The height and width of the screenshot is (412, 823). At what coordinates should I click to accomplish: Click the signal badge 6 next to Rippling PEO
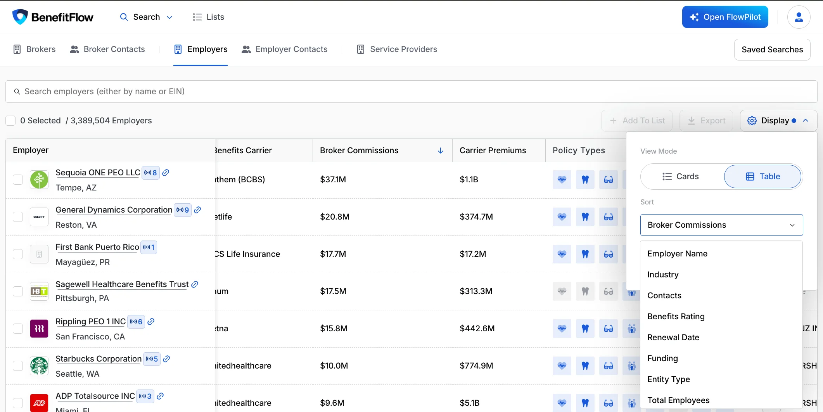[x=136, y=322]
